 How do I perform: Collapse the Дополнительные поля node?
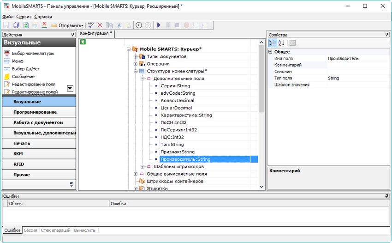pyautogui.click(x=142, y=79)
